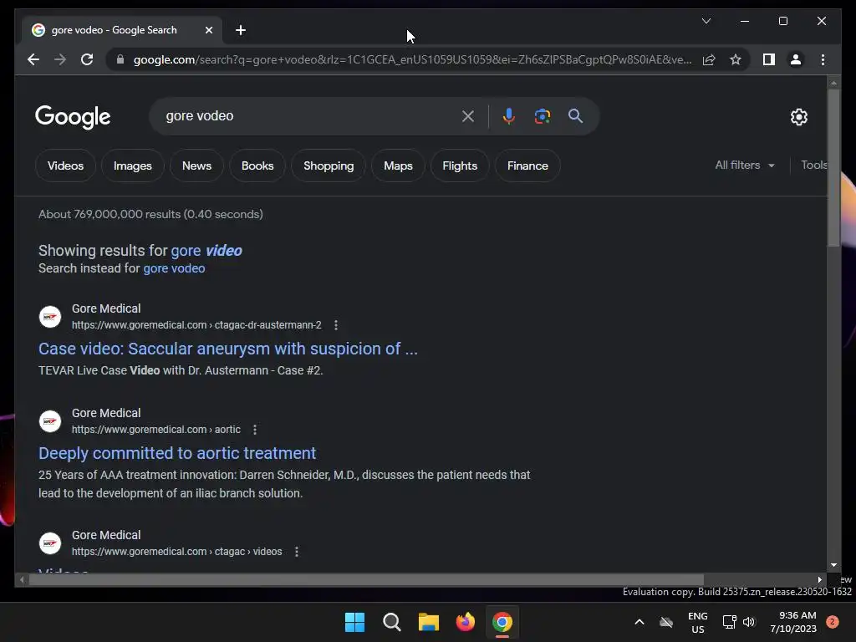Screen dimensions: 856x642
Task: Open Windows taskbar search
Action: tap(391, 622)
